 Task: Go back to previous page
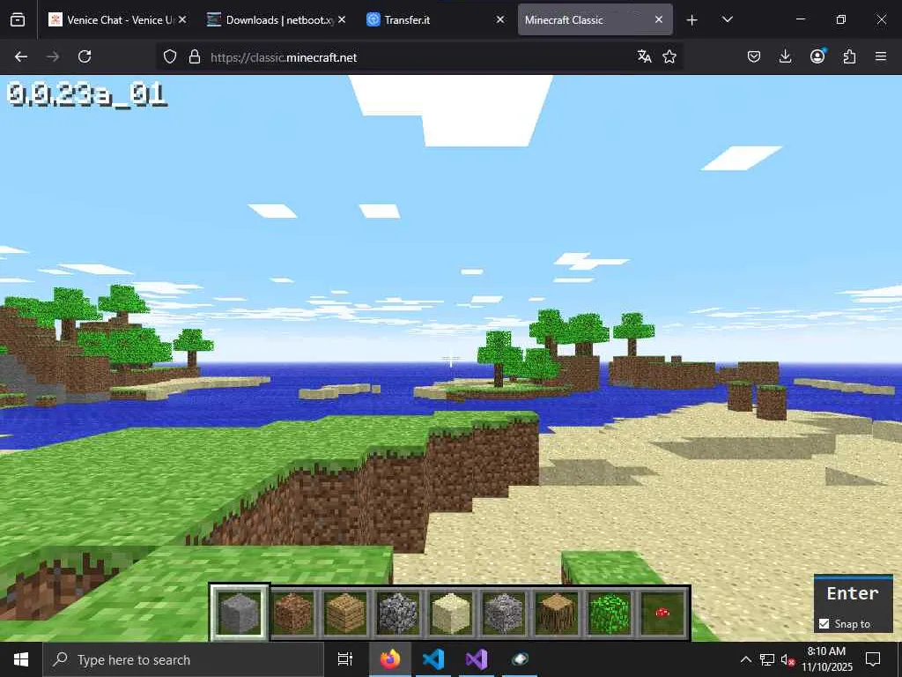[21, 56]
